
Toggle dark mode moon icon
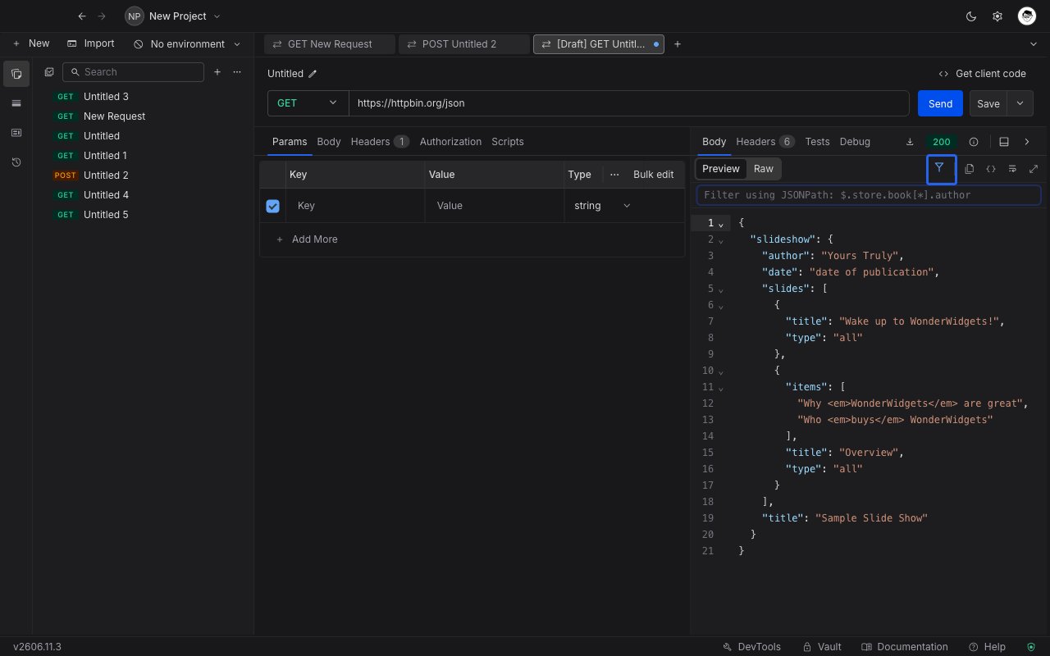pyautogui.click(x=971, y=16)
